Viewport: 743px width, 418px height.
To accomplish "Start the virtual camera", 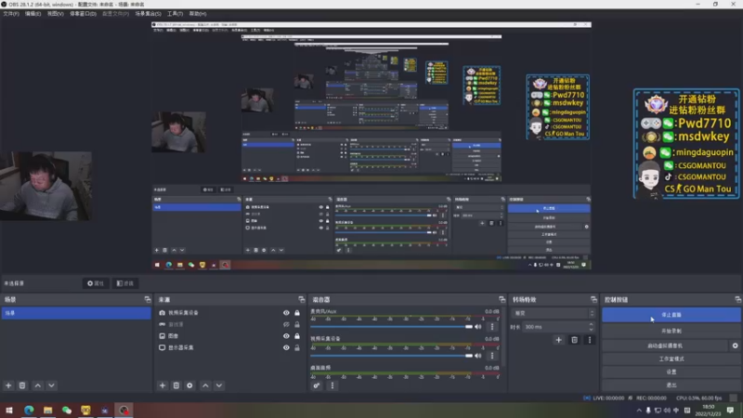I will click(x=665, y=346).
